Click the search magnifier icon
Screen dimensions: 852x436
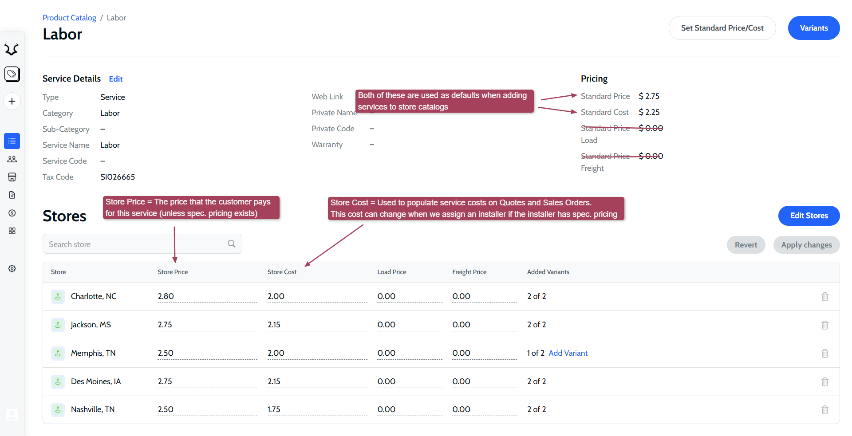(231, 244)
